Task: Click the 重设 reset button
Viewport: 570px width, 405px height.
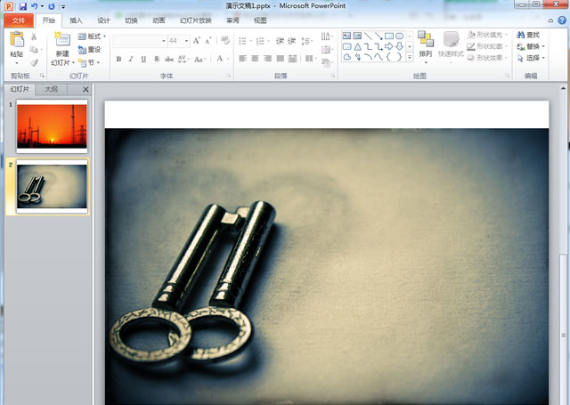Action: coord(89,49)
